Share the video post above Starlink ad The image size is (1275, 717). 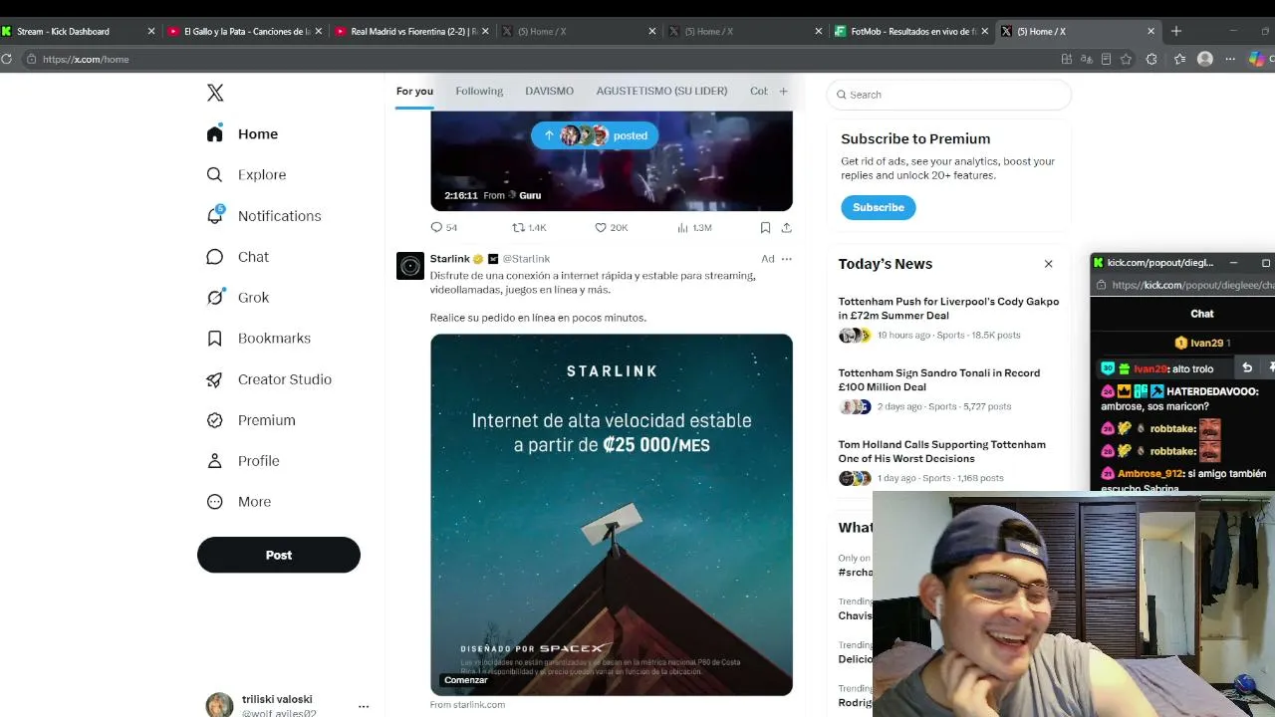tap(786, 227)
